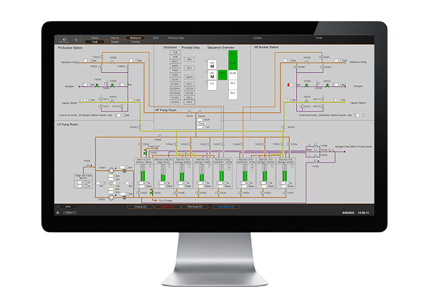Open the Trend menu
430x305 pixels.
[x=318, y=37]
